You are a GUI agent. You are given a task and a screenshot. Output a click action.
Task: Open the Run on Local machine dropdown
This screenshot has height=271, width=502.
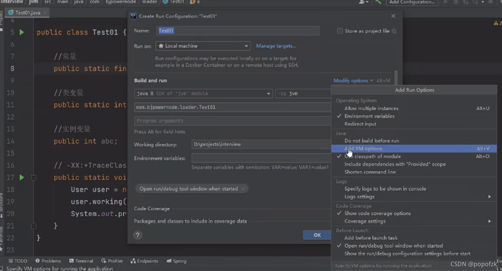[203, 46]
